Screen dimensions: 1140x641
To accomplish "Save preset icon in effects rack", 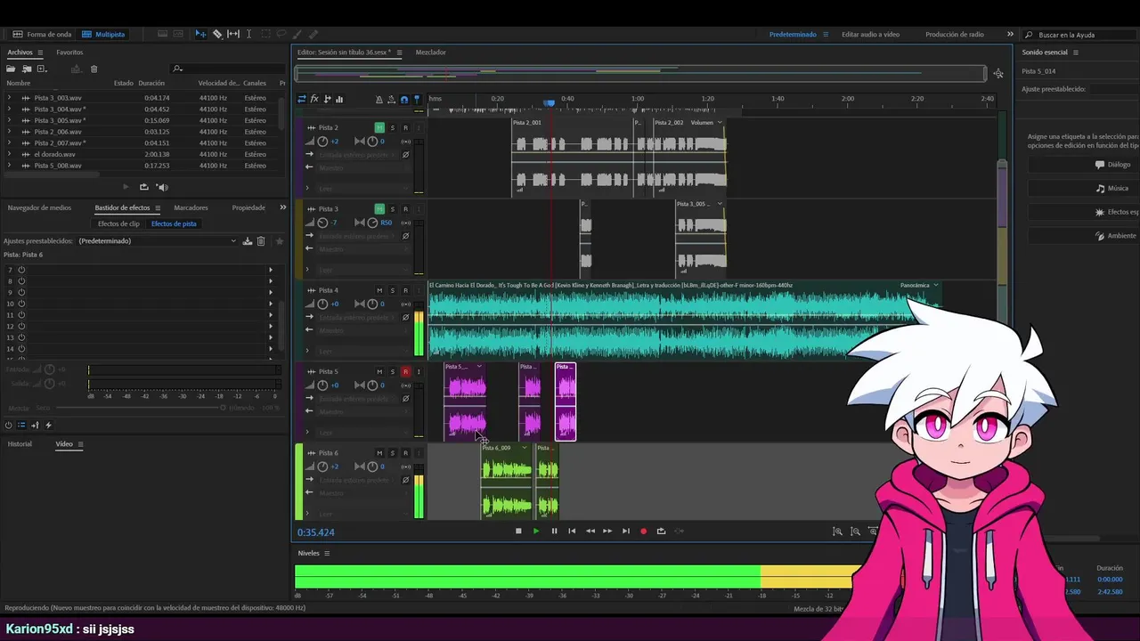I will pyautogui.click(x=248, y=241).
